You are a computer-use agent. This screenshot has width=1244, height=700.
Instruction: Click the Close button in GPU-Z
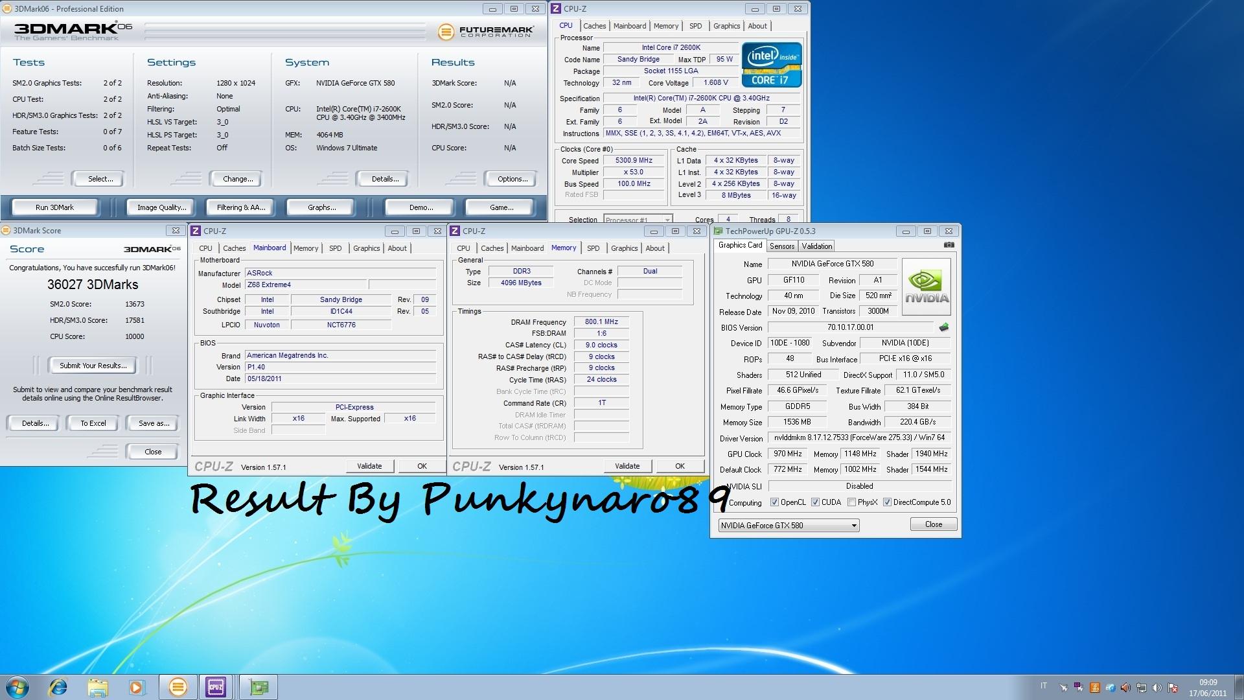pos(934,524)
